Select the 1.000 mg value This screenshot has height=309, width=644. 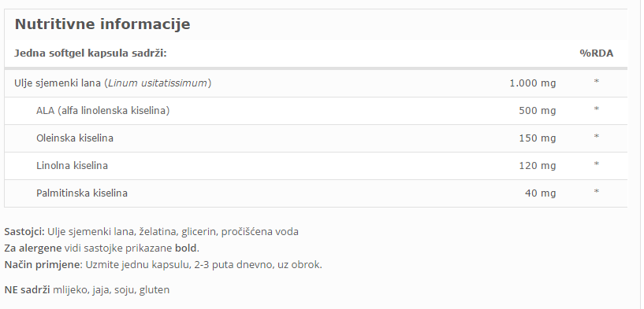[532, 83]
